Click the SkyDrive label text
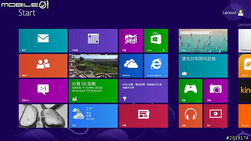Viewport: 251px width, 141px height. pos(126,75)
